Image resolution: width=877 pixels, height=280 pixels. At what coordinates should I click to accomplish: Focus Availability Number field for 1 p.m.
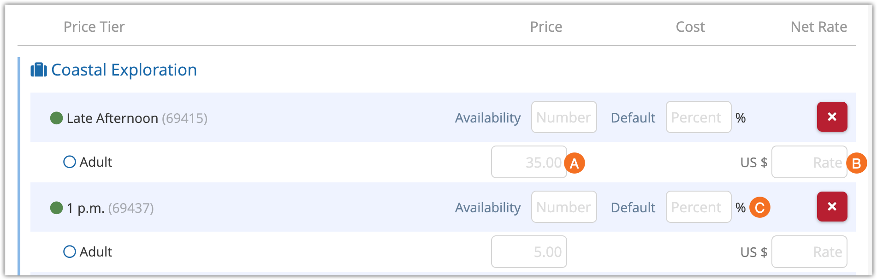564,207
